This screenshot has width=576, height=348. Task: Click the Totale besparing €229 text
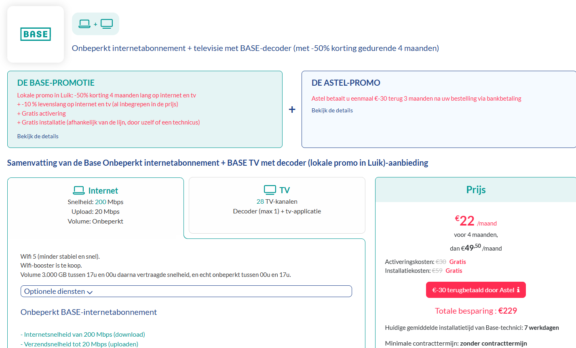(x=476, y=311)
